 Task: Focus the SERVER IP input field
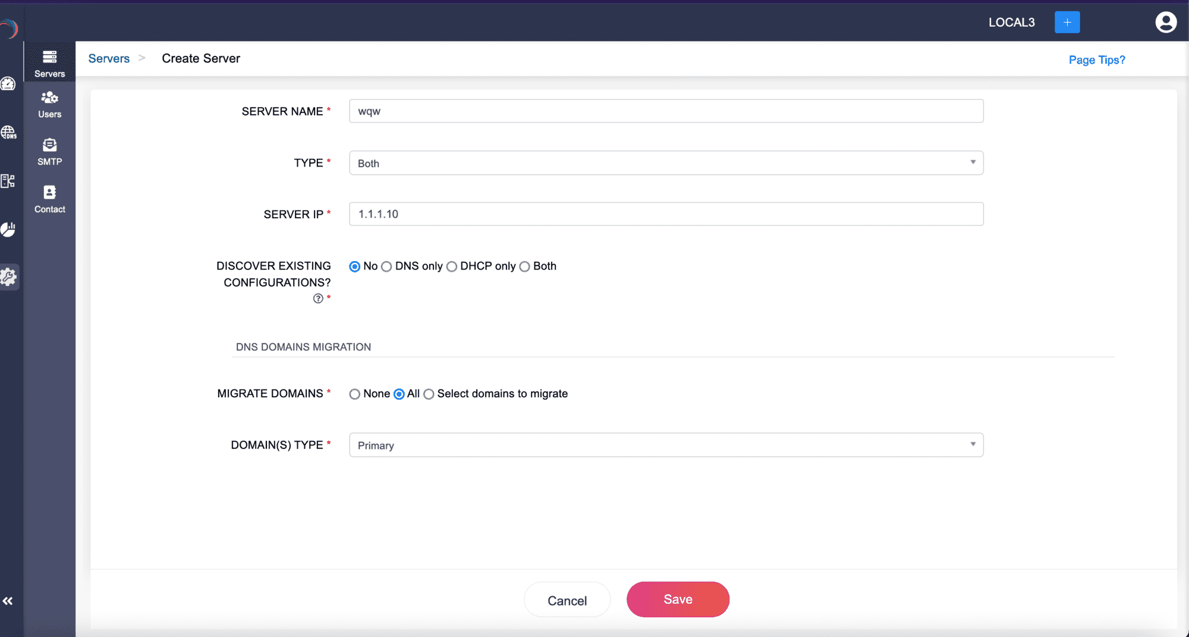666,214
